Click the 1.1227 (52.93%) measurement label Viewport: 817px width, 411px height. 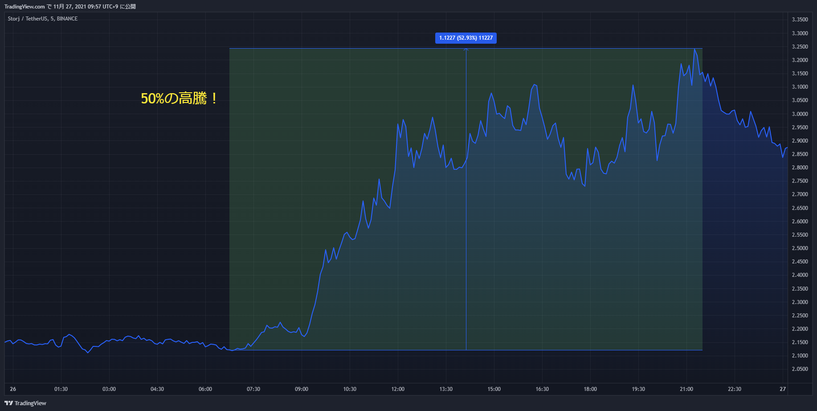[466, 38]
